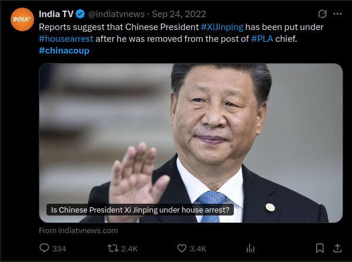View post analytics bar chart icon
The image size is (352, 262).
click(x=250, y=248)
